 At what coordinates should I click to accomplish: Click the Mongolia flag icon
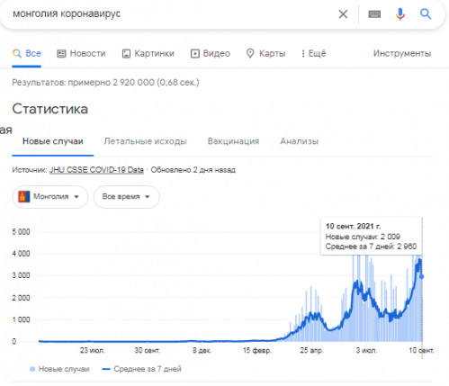[x=24, y=197]
